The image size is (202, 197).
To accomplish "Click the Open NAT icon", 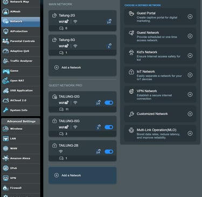I will tap(5, 81).
